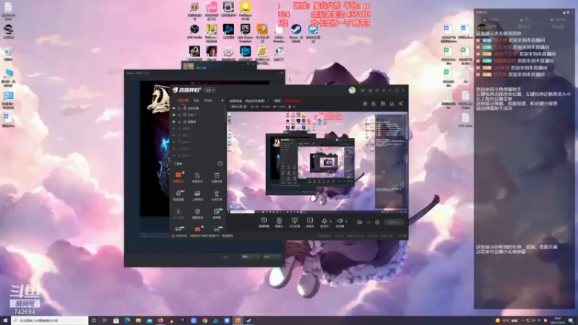Screen dimensions: 578x325
Task: Open the crown chart tool in the toolbox's second row
Action: pyautogui.click(x=197, y=195)
